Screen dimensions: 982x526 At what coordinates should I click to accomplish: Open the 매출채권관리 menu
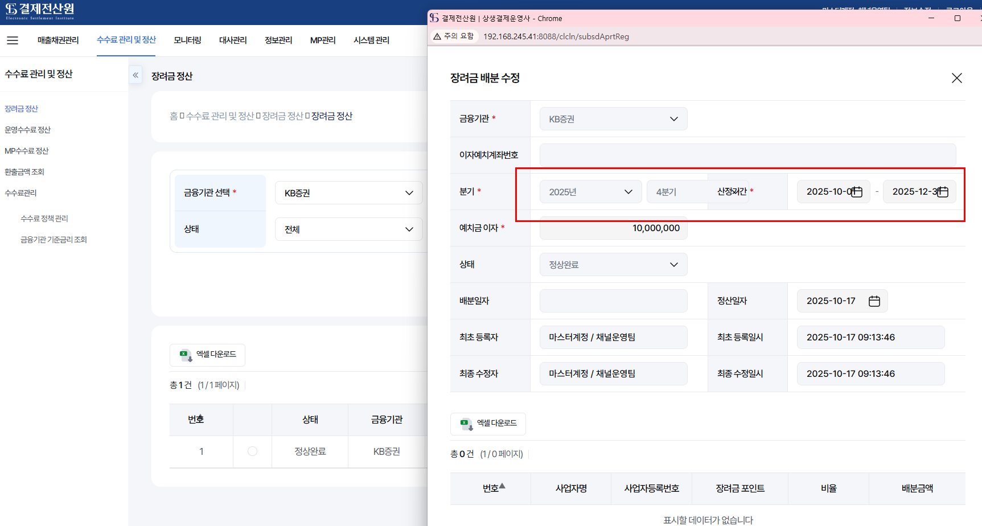pos(58,40)
